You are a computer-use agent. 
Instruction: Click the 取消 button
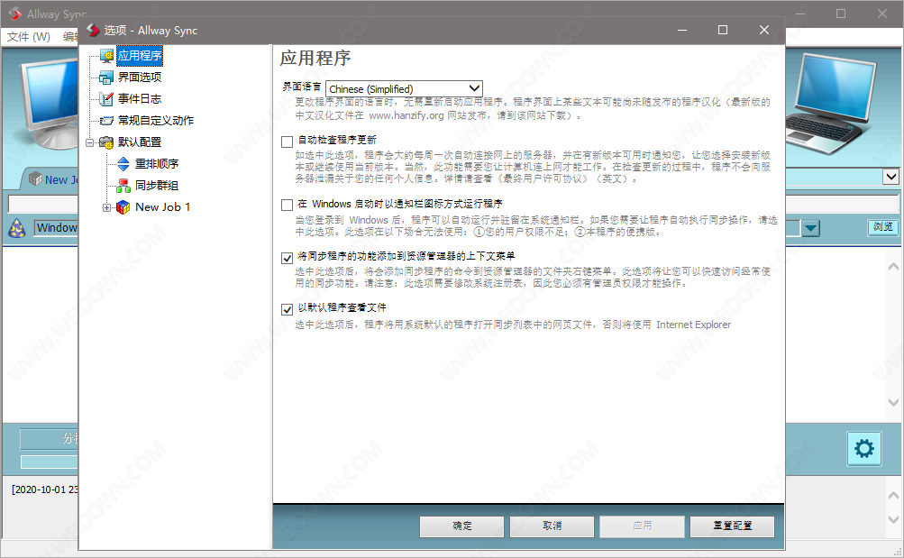tap(552, 526)
